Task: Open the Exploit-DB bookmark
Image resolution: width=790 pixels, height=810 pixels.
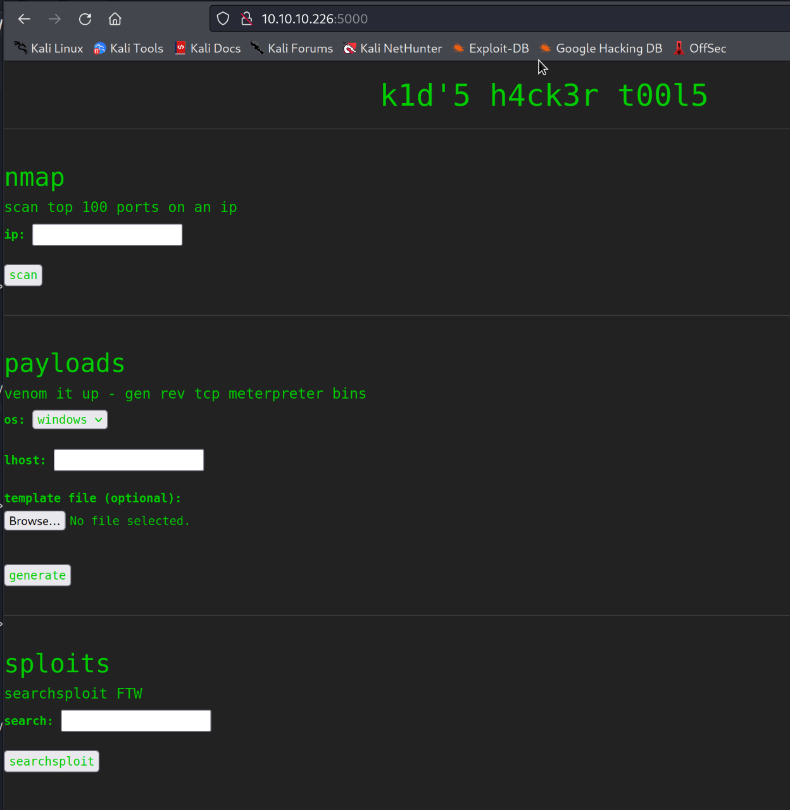Action: 491,48
